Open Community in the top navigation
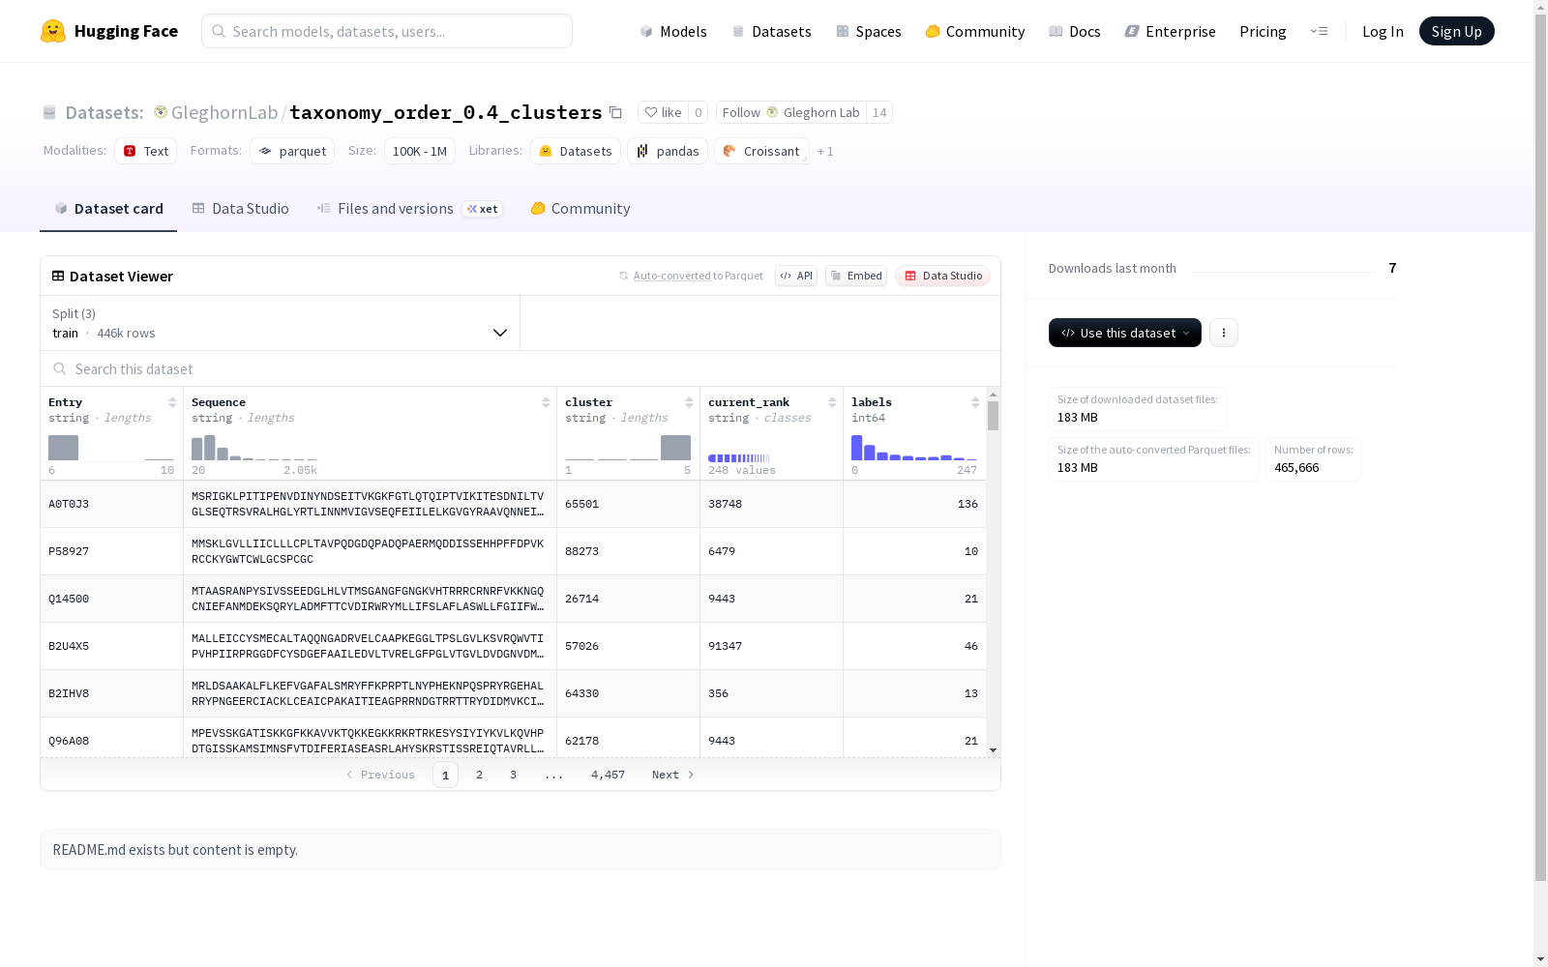 975,31
